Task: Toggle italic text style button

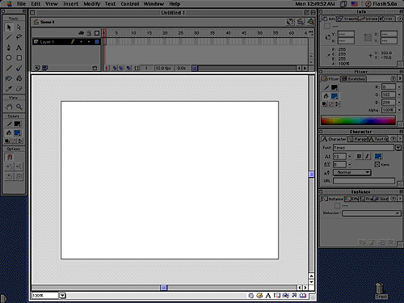Action: pyautogui.click(x=367, y=156)
